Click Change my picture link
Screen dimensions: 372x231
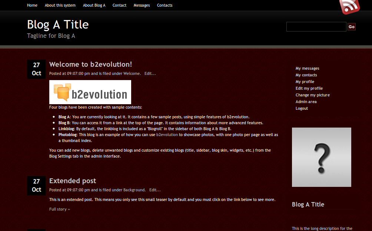pos(313,95)
